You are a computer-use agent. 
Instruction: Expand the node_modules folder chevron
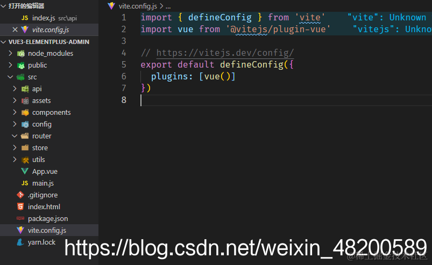coord(10,53)
